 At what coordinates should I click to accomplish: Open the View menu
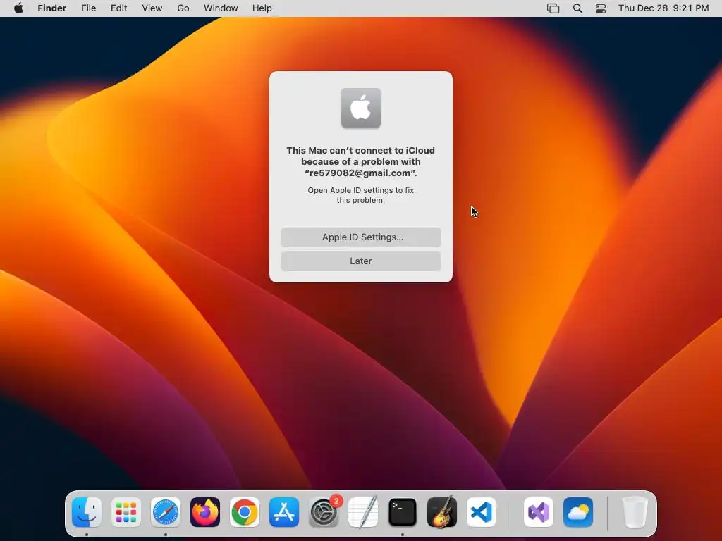tap(152, 8)
